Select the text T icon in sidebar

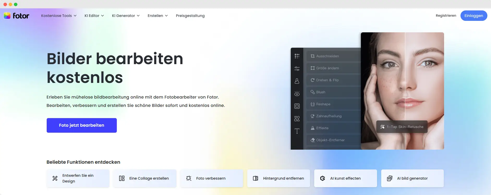pyautogui.click(x=297, y=131)
